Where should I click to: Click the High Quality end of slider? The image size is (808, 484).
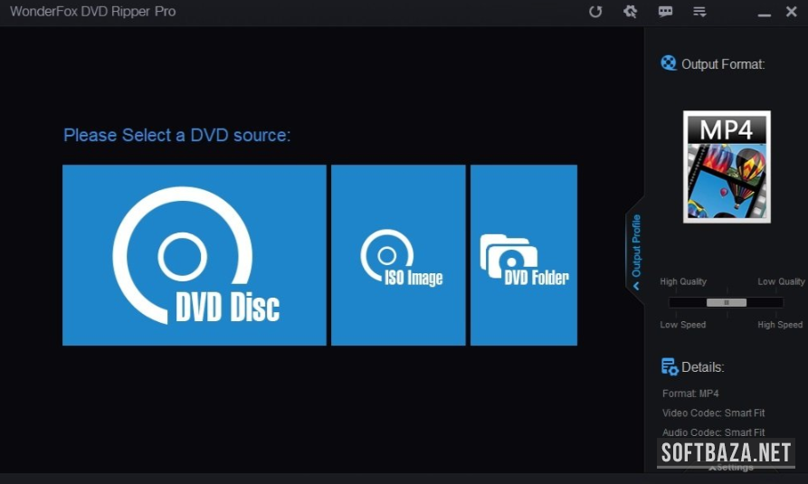point(683,282)
